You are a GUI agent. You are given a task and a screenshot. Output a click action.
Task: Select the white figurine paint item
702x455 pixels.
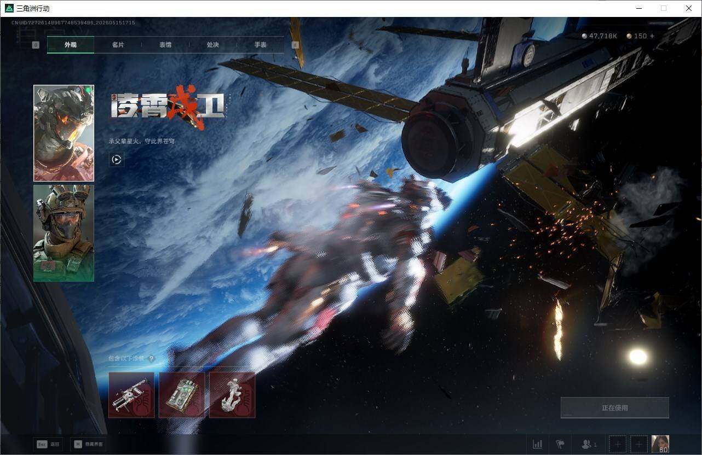pos(232,395)
